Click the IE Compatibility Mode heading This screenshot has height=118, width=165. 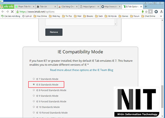coord(80,52)
